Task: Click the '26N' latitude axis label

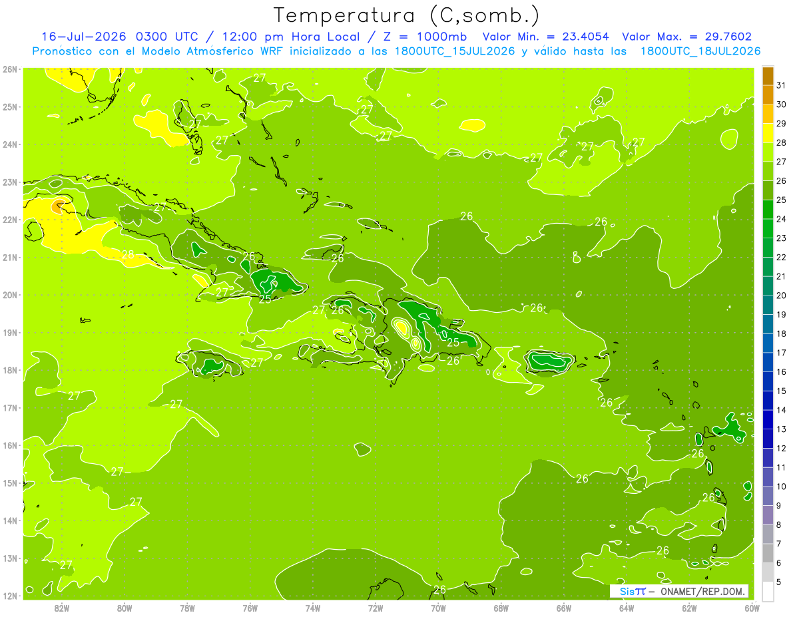Action: (x=9, y=69)
